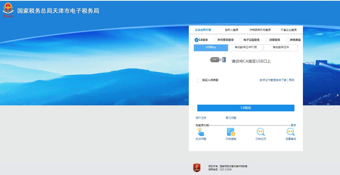Switch to the 自然人登录 tab
Image resolution: width=340 pixels, height=175 pixels.
pyautogui.click(x=231, y=30)
